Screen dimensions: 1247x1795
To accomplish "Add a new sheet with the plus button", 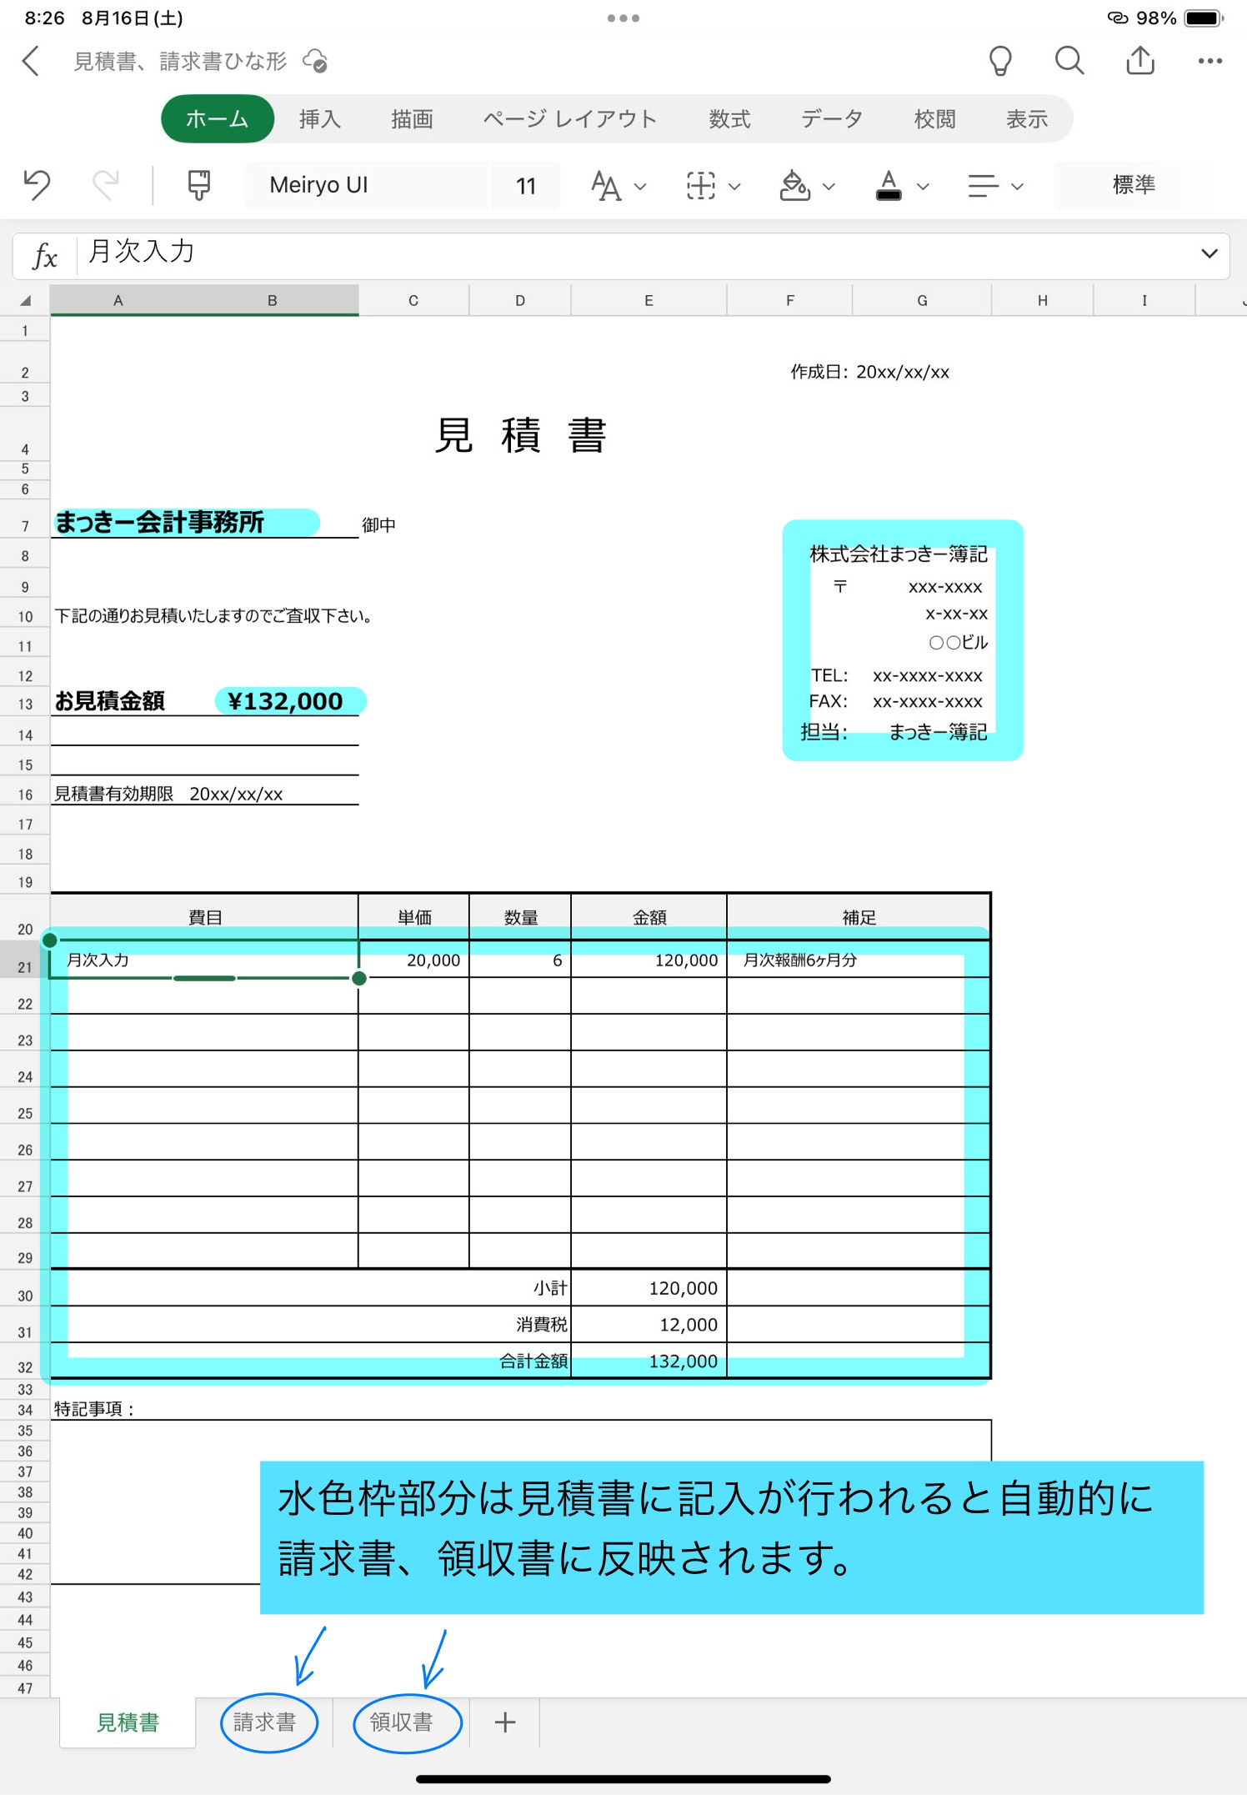I will (x=505, y=1722).
